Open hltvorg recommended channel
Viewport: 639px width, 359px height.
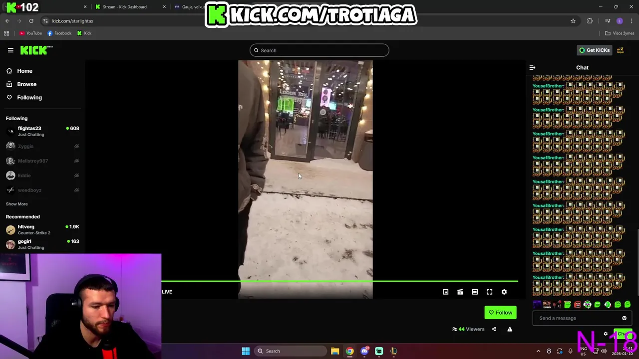coord(42,229)
